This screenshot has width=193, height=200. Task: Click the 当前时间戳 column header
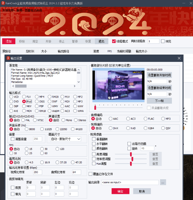coord(124,51)
